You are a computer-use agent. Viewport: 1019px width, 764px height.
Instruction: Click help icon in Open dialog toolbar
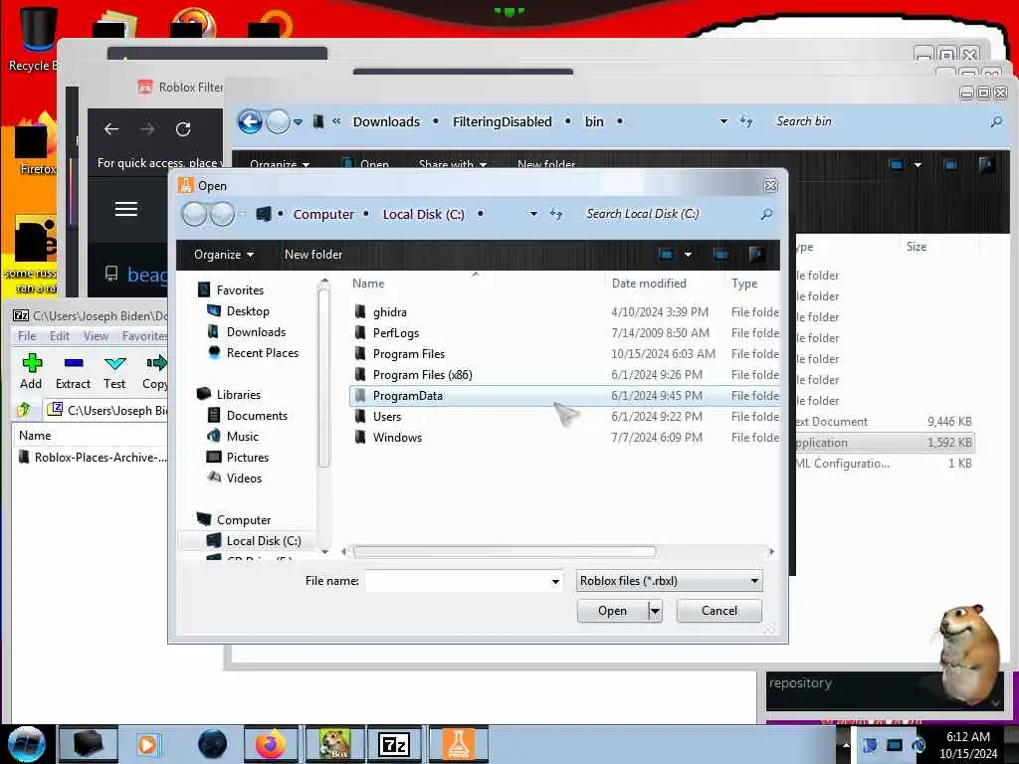coord(756,255)
